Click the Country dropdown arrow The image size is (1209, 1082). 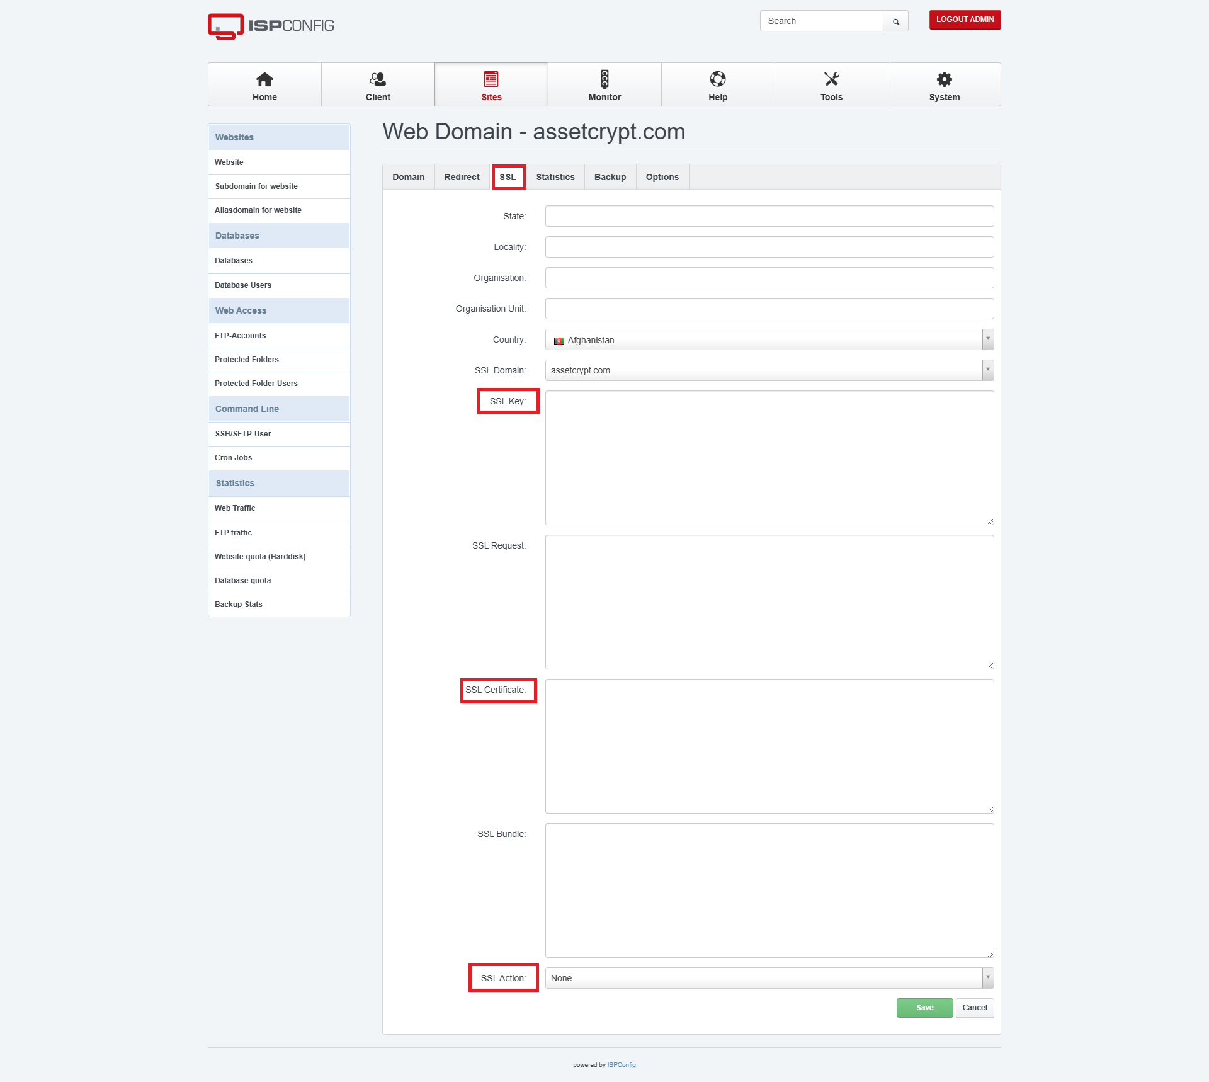coord(988,339)
